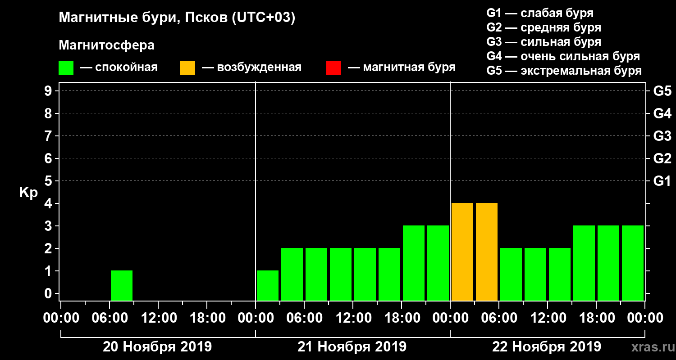Viewport: 676px width, 360px height.
Task: Click legend line 'G1 — слабая буря'
Action: (540, 13)
